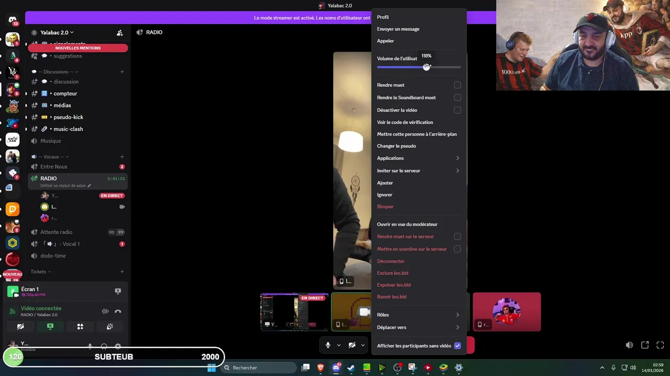
Task: Pop out the call window
Action: coord(645,345)
